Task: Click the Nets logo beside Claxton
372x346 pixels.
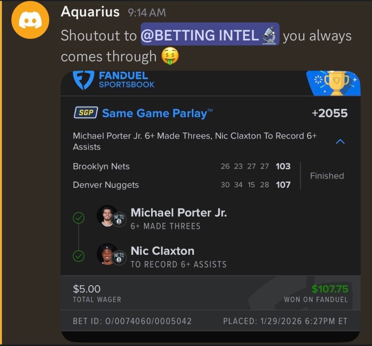Action: pos(119,258)
